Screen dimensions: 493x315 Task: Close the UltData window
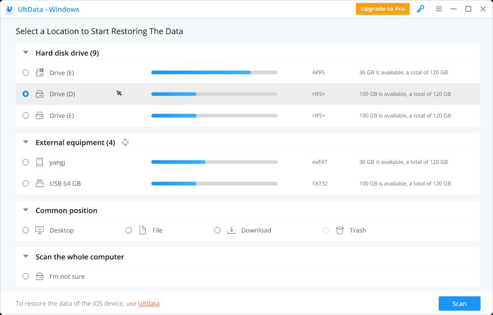click(x=483, y=9)
